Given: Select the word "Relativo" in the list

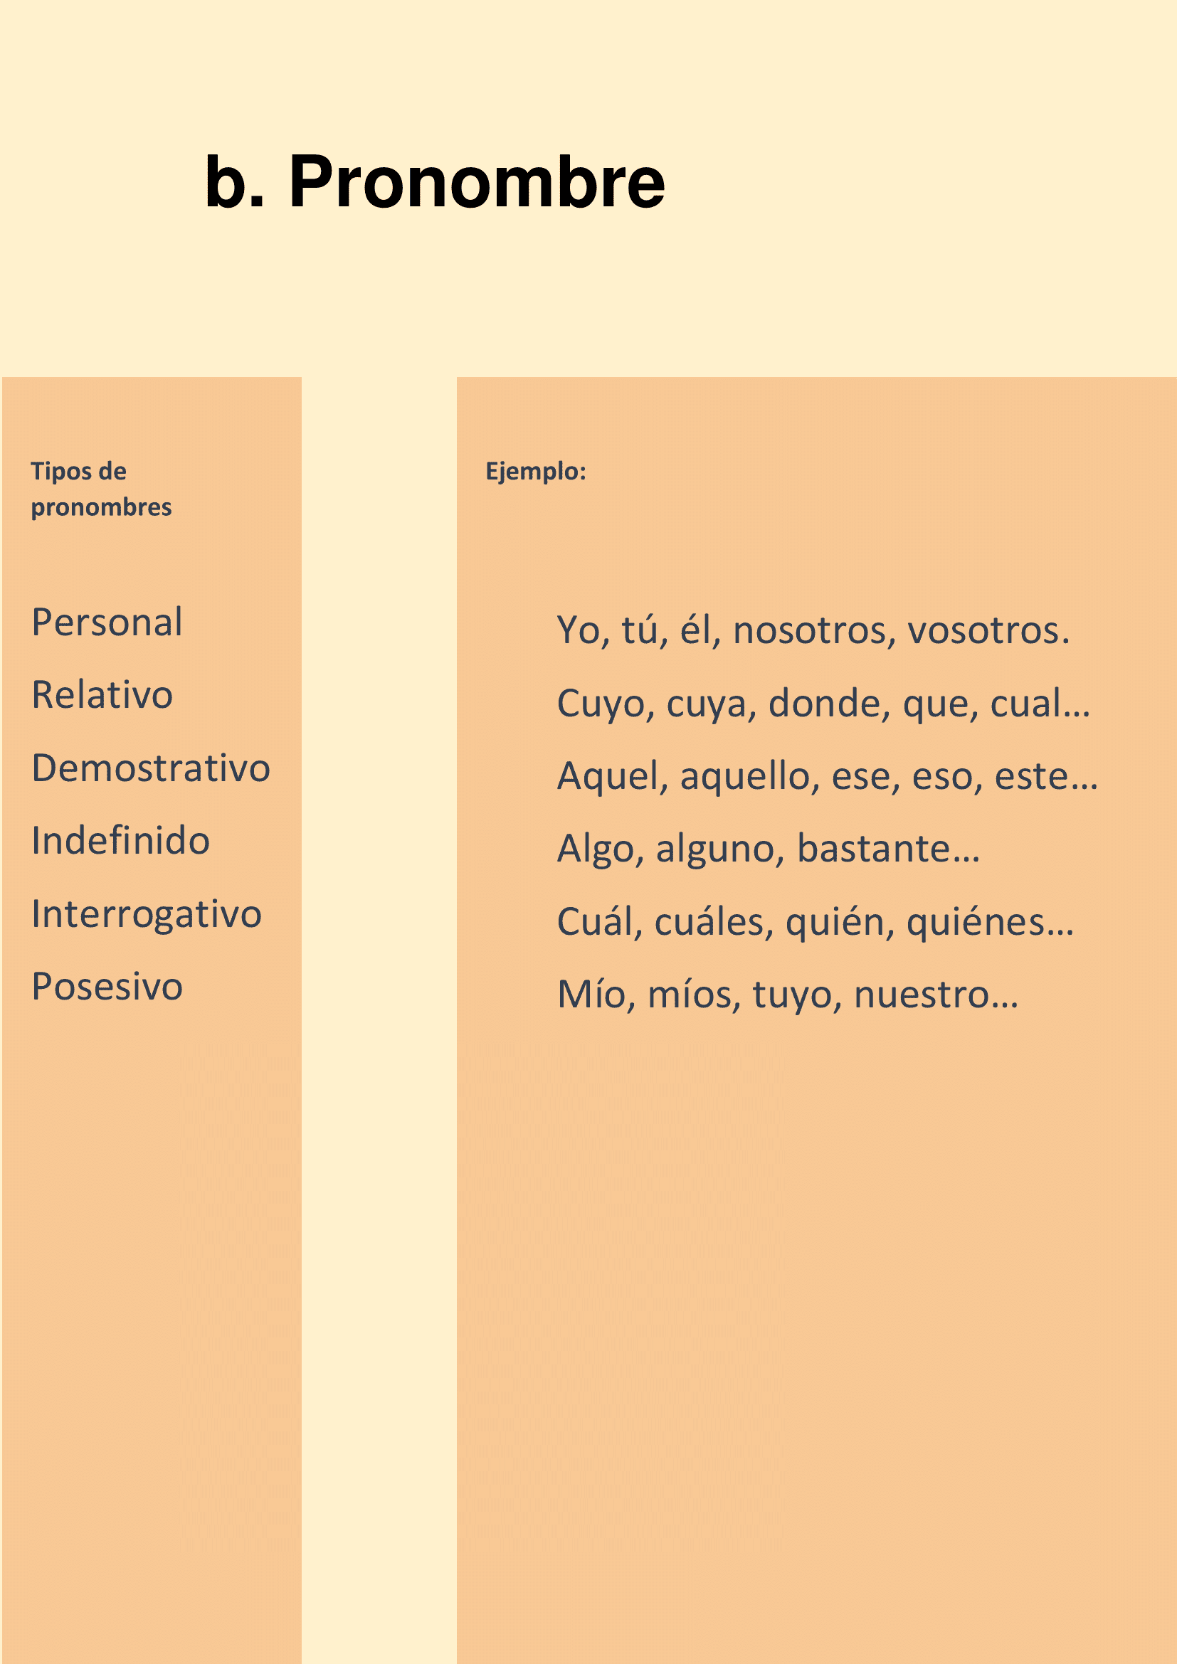Looking at the screenshot, I should (x=102, y=694).
